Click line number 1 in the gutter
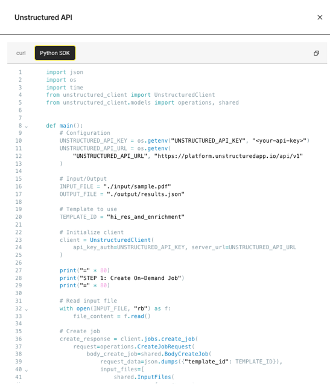Image resolution: width=330 pixels, height=384 pixels. pyautogui.click(x=20, y=72)
